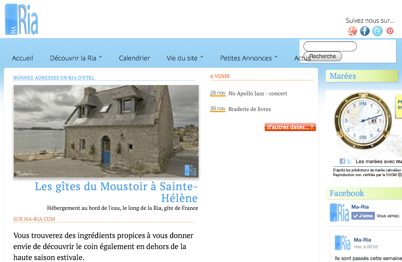402x262 pixels.
Task: Toggle the Facebook J'aime like button
Action: click(x=363, y=216)
